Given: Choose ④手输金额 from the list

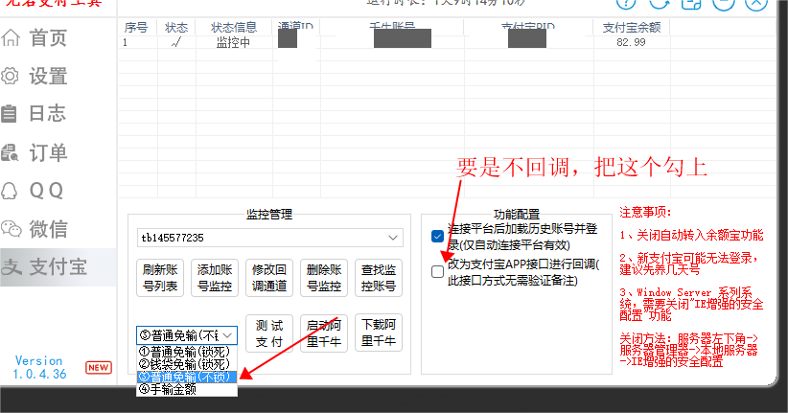Looking at the screenshot, I should coord(186,389).
